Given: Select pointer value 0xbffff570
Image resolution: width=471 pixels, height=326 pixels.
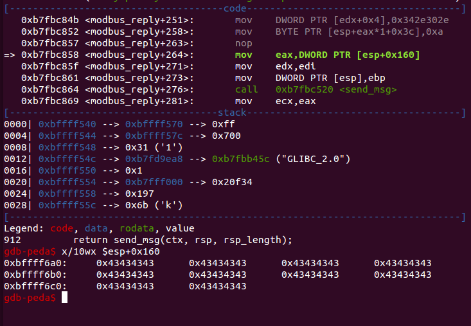Looking at the screenshot, I should tap(154, 124).
